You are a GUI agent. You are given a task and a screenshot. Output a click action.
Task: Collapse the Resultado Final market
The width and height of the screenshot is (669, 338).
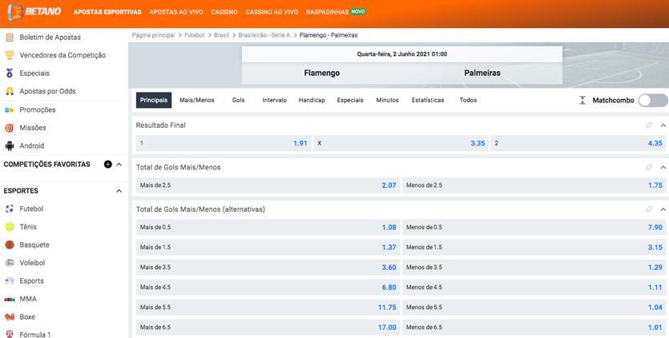tap(663, 125)
